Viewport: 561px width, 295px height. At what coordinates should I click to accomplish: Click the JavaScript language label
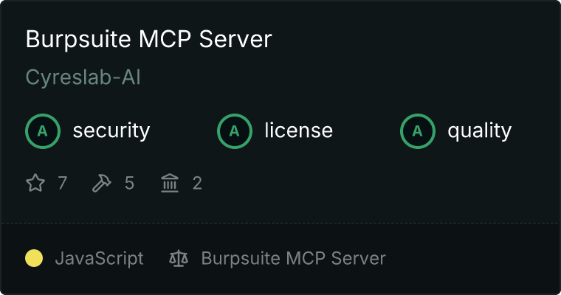pyautogui.click(x=100, y=258)
